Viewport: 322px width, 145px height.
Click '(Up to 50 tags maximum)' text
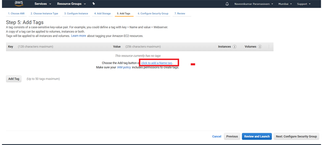coord(43,79)
